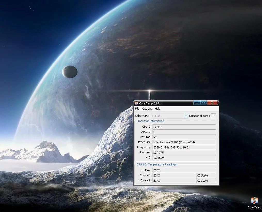Image resolution: width=262 pixels, height=212 pixels.
Task: Close the Core Temp window
Action: (212, 103)
